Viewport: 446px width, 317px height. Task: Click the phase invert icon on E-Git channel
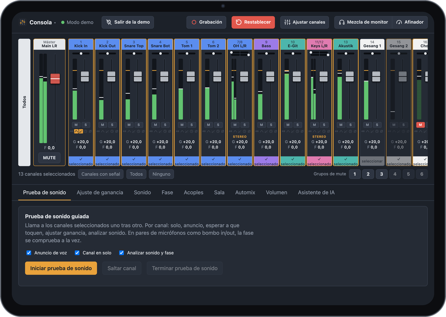(x=302, y=131)
